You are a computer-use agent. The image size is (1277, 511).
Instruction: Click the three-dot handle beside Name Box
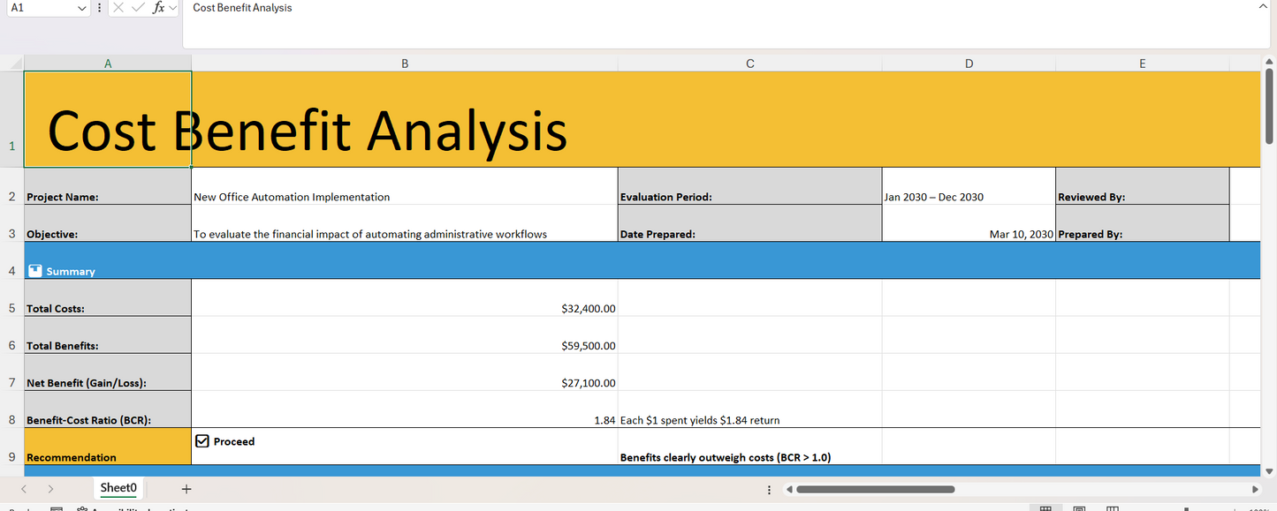pyautogui.click(x=99, y=8)
